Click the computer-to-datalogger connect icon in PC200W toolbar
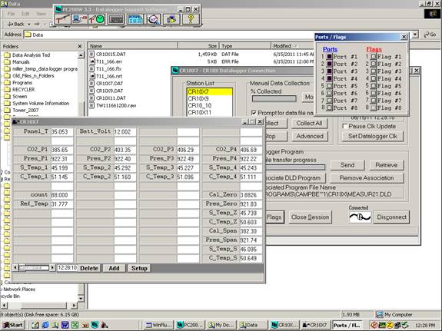This screenshot has height=331, width=442. click(79, 19)
